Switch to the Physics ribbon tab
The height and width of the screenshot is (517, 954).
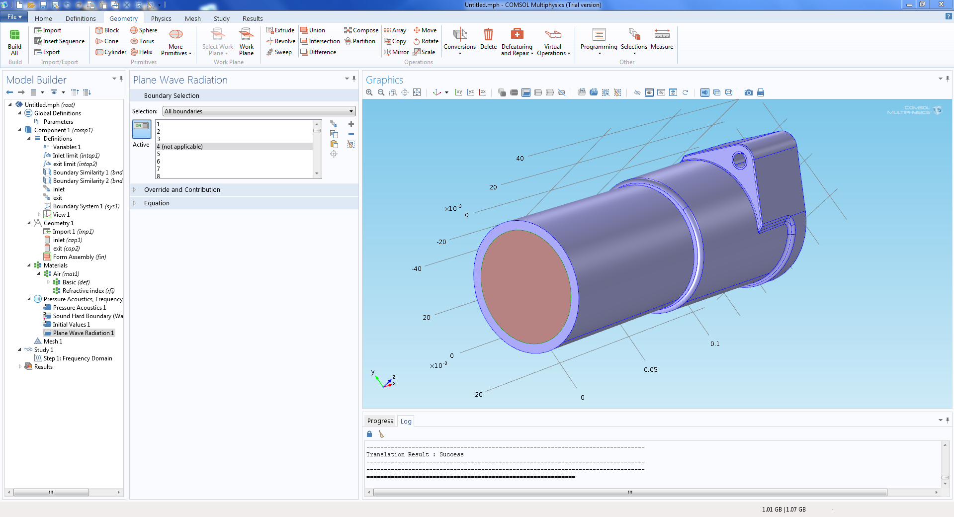161,18
